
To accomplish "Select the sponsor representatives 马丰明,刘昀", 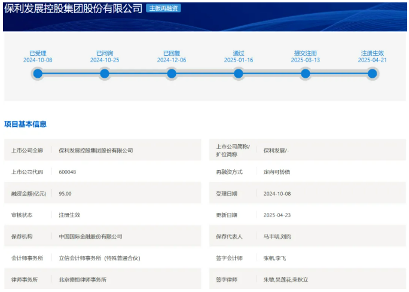I will (279, 236).
